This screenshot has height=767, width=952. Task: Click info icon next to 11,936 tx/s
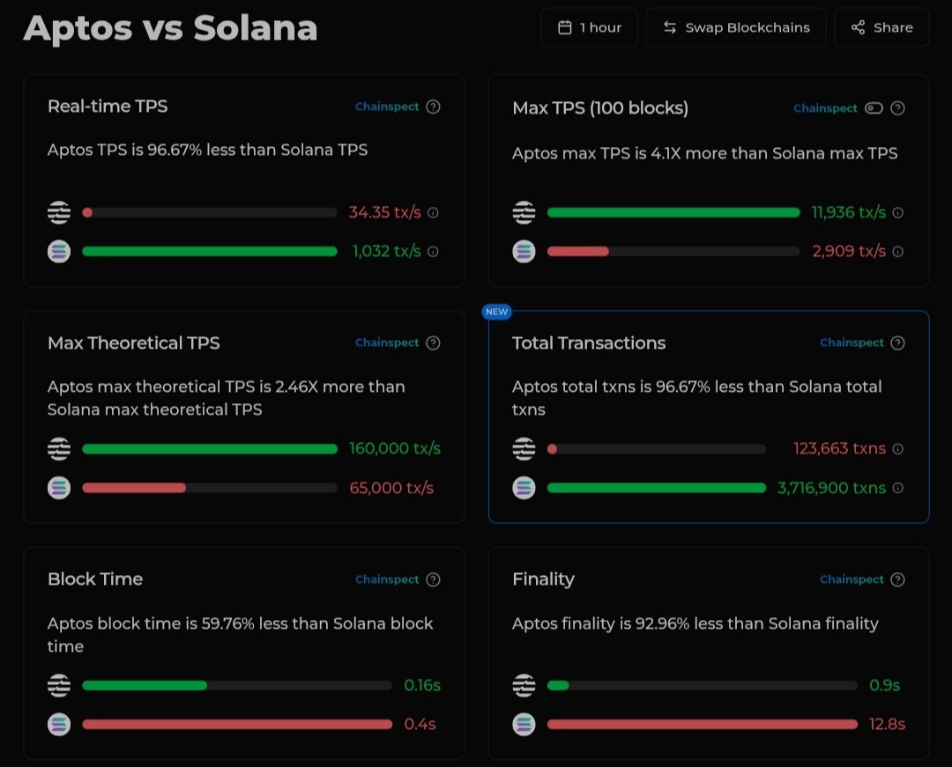point(898,213)
